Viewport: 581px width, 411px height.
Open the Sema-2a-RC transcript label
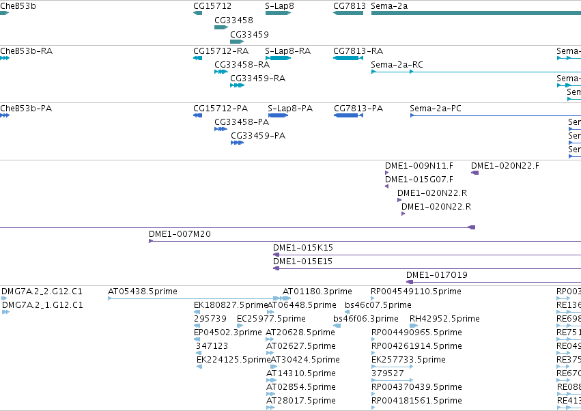coord(397,65)
